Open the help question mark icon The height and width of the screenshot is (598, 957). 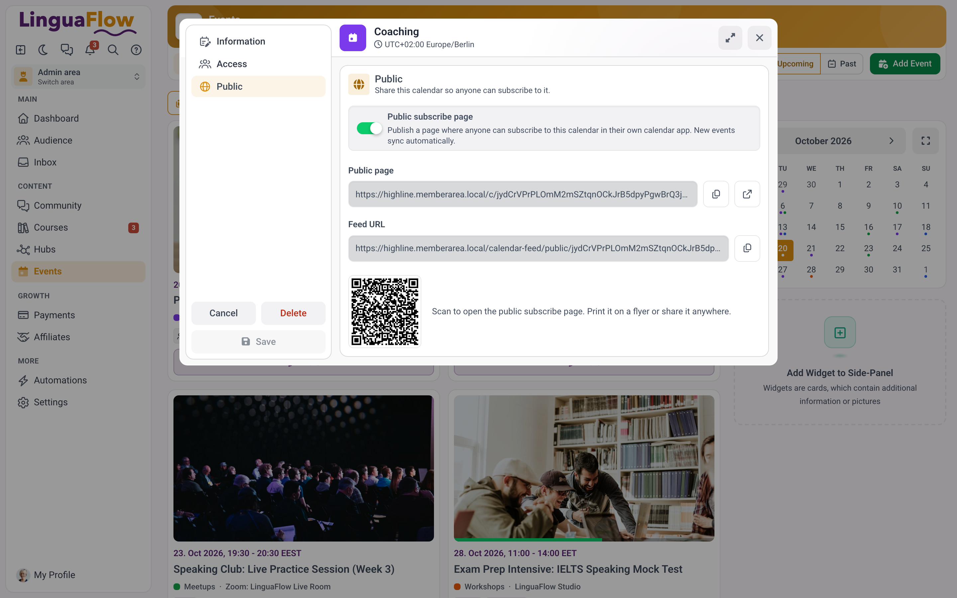click(x=137, y=50)
